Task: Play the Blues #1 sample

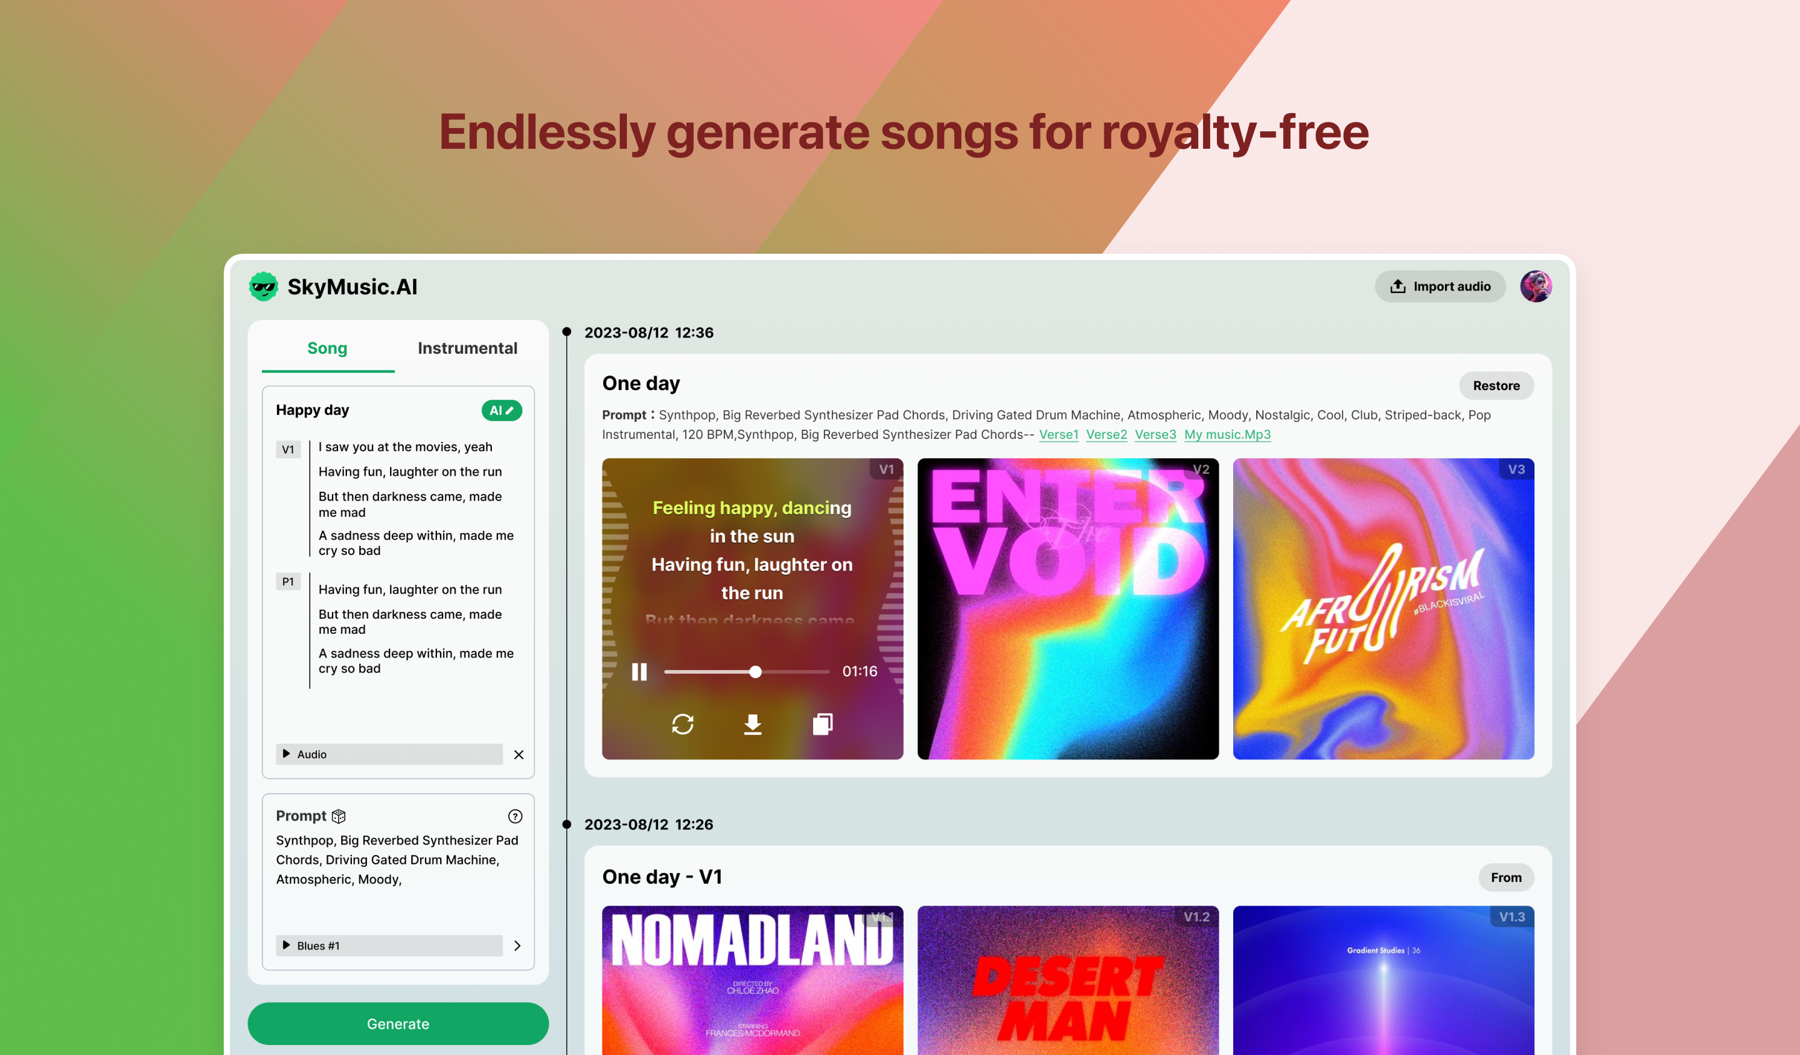Action: 286,945
